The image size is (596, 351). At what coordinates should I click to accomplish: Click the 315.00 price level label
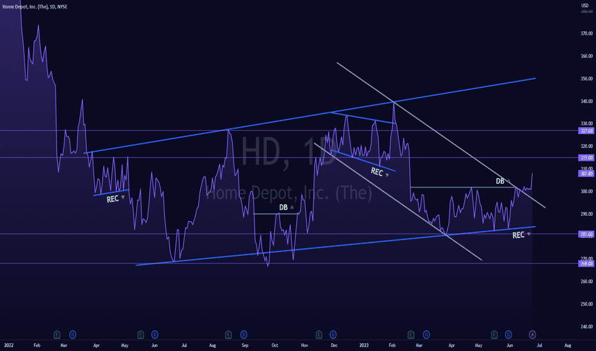point(586,158)
